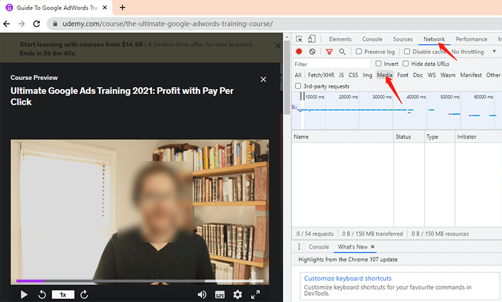Screen dimensions: 502x302
Task: Check 3rd-party requests
Action: click(x=298, y=86)
